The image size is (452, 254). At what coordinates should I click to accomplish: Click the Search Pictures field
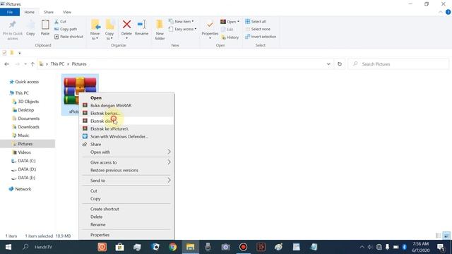pos(398,64)
